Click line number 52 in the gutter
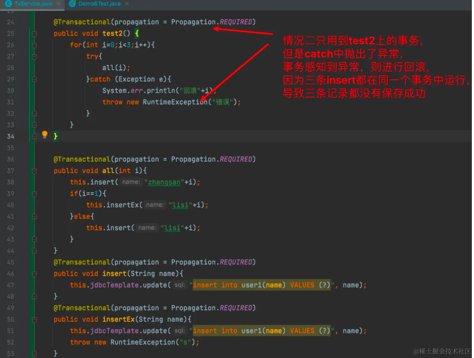Screen dimensions: 474x358 10,342
